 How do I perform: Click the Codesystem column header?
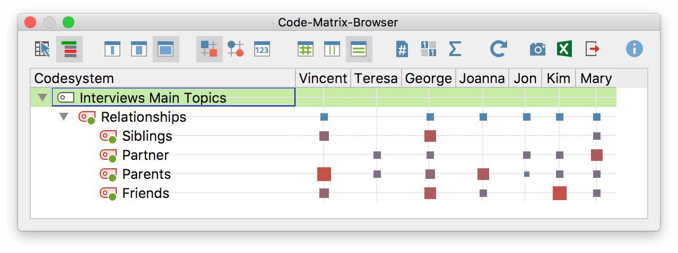click(163, 78)
